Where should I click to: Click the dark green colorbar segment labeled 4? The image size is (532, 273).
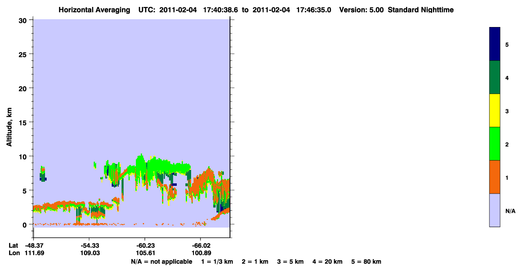pos(495,77)
